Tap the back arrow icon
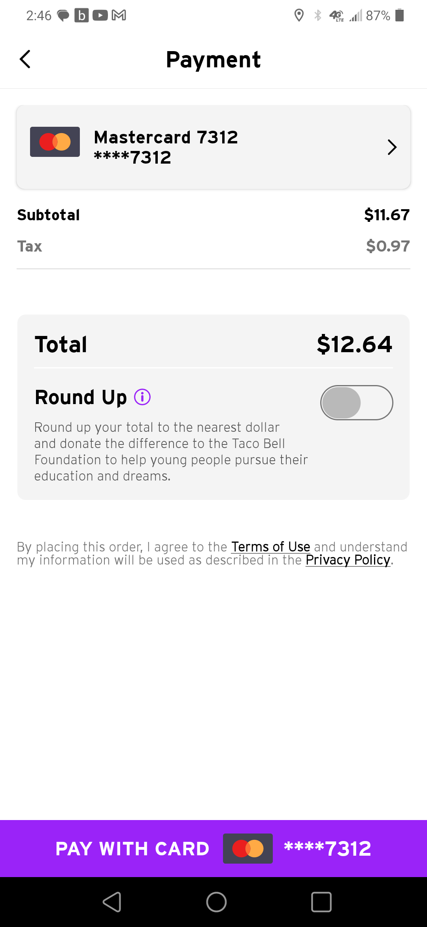 coord(25,59)
